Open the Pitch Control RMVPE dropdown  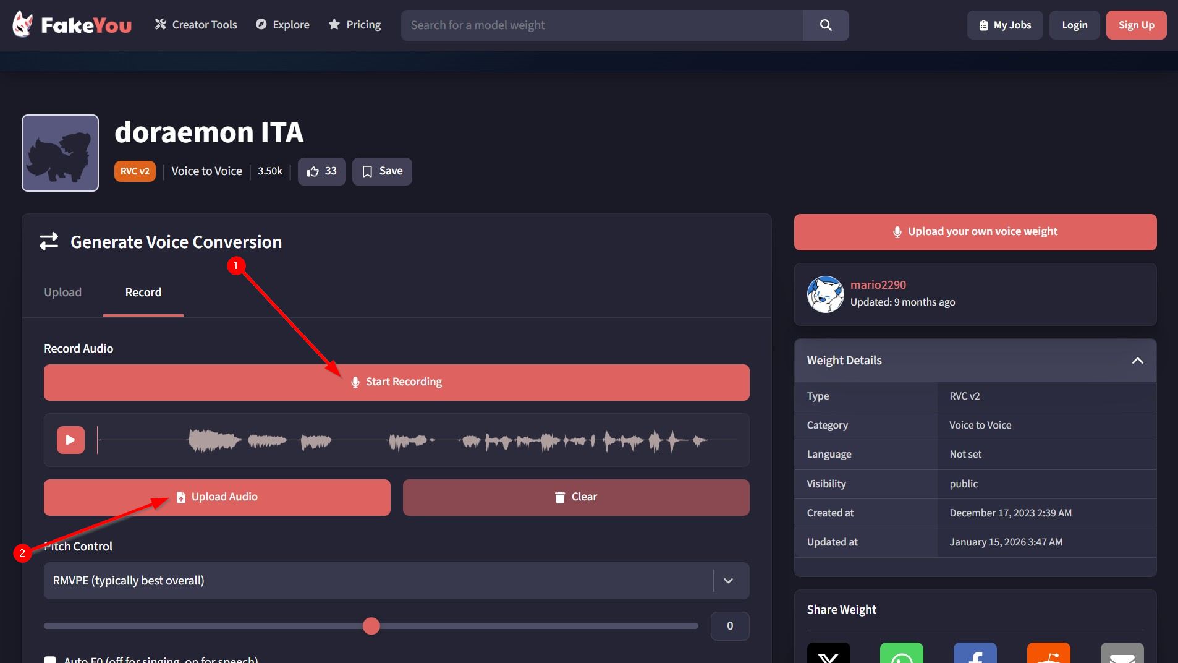[x=397, y=581]
